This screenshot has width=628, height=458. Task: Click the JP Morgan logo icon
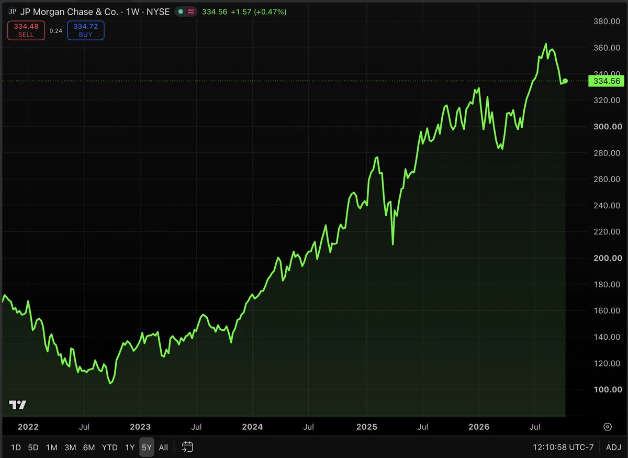tap(13, 12)
